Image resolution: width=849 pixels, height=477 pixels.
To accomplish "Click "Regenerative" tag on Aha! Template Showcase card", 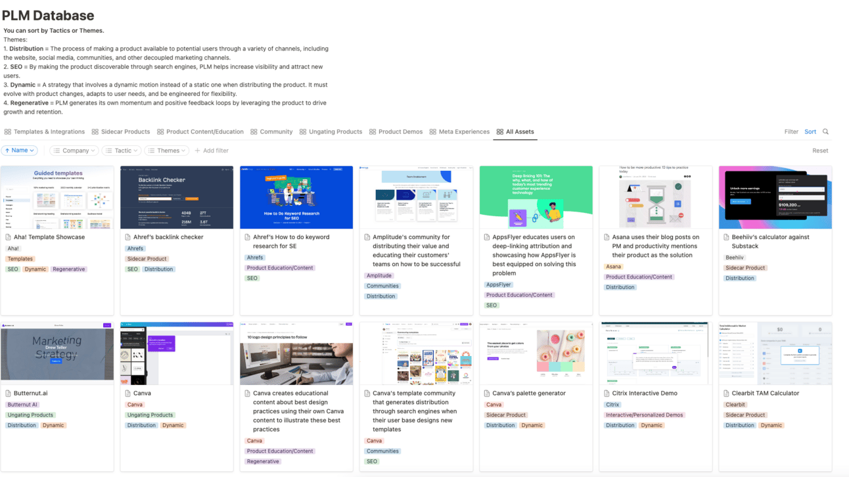I will (69, 269).
